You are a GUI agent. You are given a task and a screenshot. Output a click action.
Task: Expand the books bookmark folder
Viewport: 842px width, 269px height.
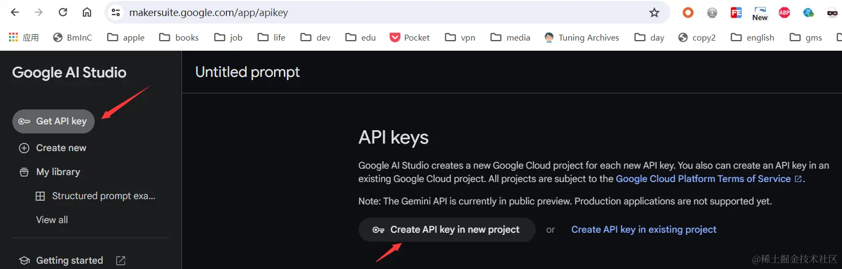point(179,37)
